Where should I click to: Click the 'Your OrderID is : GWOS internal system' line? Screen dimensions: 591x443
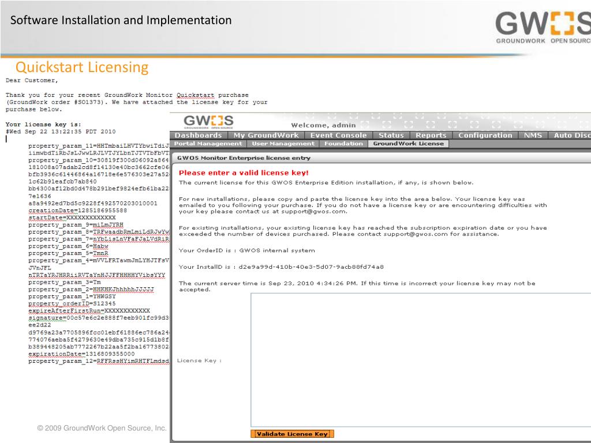(247, 250)
